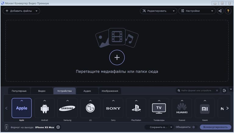
Task: Click the large plus circle to add media
Action: [x=117, y=57]
